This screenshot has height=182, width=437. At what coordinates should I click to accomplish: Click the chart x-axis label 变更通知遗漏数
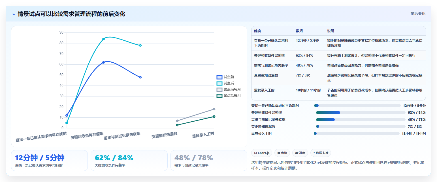165,135
